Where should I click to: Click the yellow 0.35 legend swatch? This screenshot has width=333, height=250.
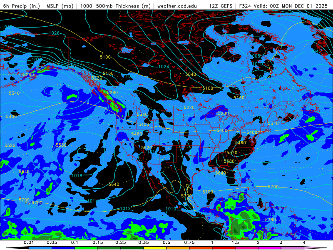point(155,248)
